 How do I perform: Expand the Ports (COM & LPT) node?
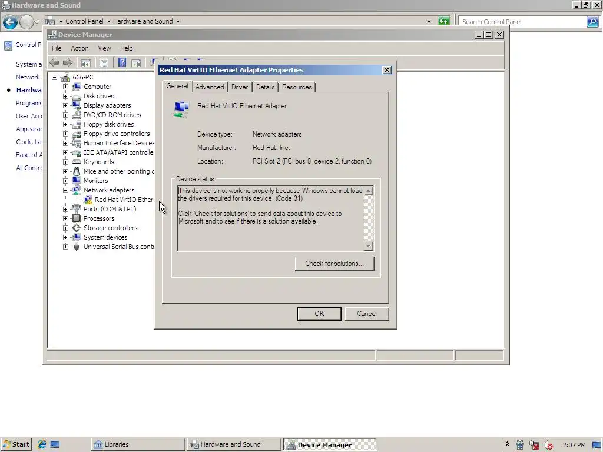click(66, 209)
